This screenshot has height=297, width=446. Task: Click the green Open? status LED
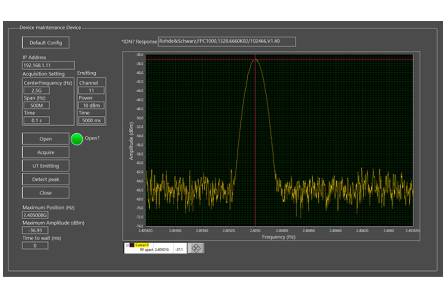click(76, 139)
